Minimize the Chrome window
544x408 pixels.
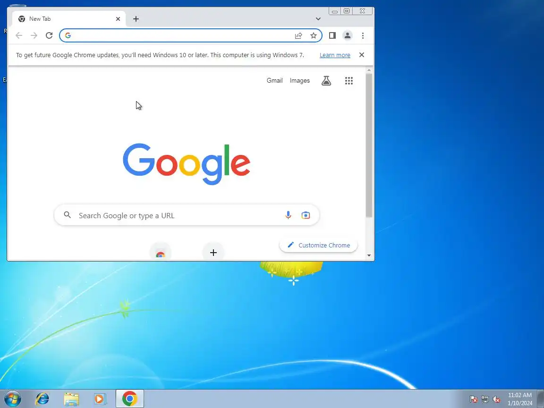[334, 11]
